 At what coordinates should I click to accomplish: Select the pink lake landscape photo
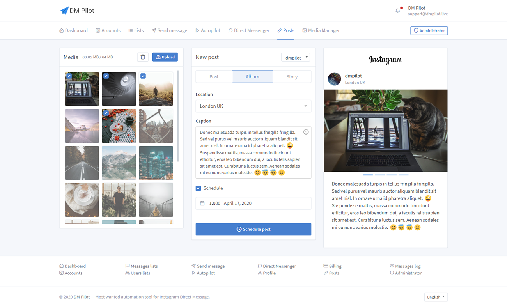[82, 126]
